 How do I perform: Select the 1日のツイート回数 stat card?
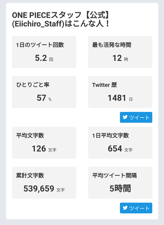(44, 52)
